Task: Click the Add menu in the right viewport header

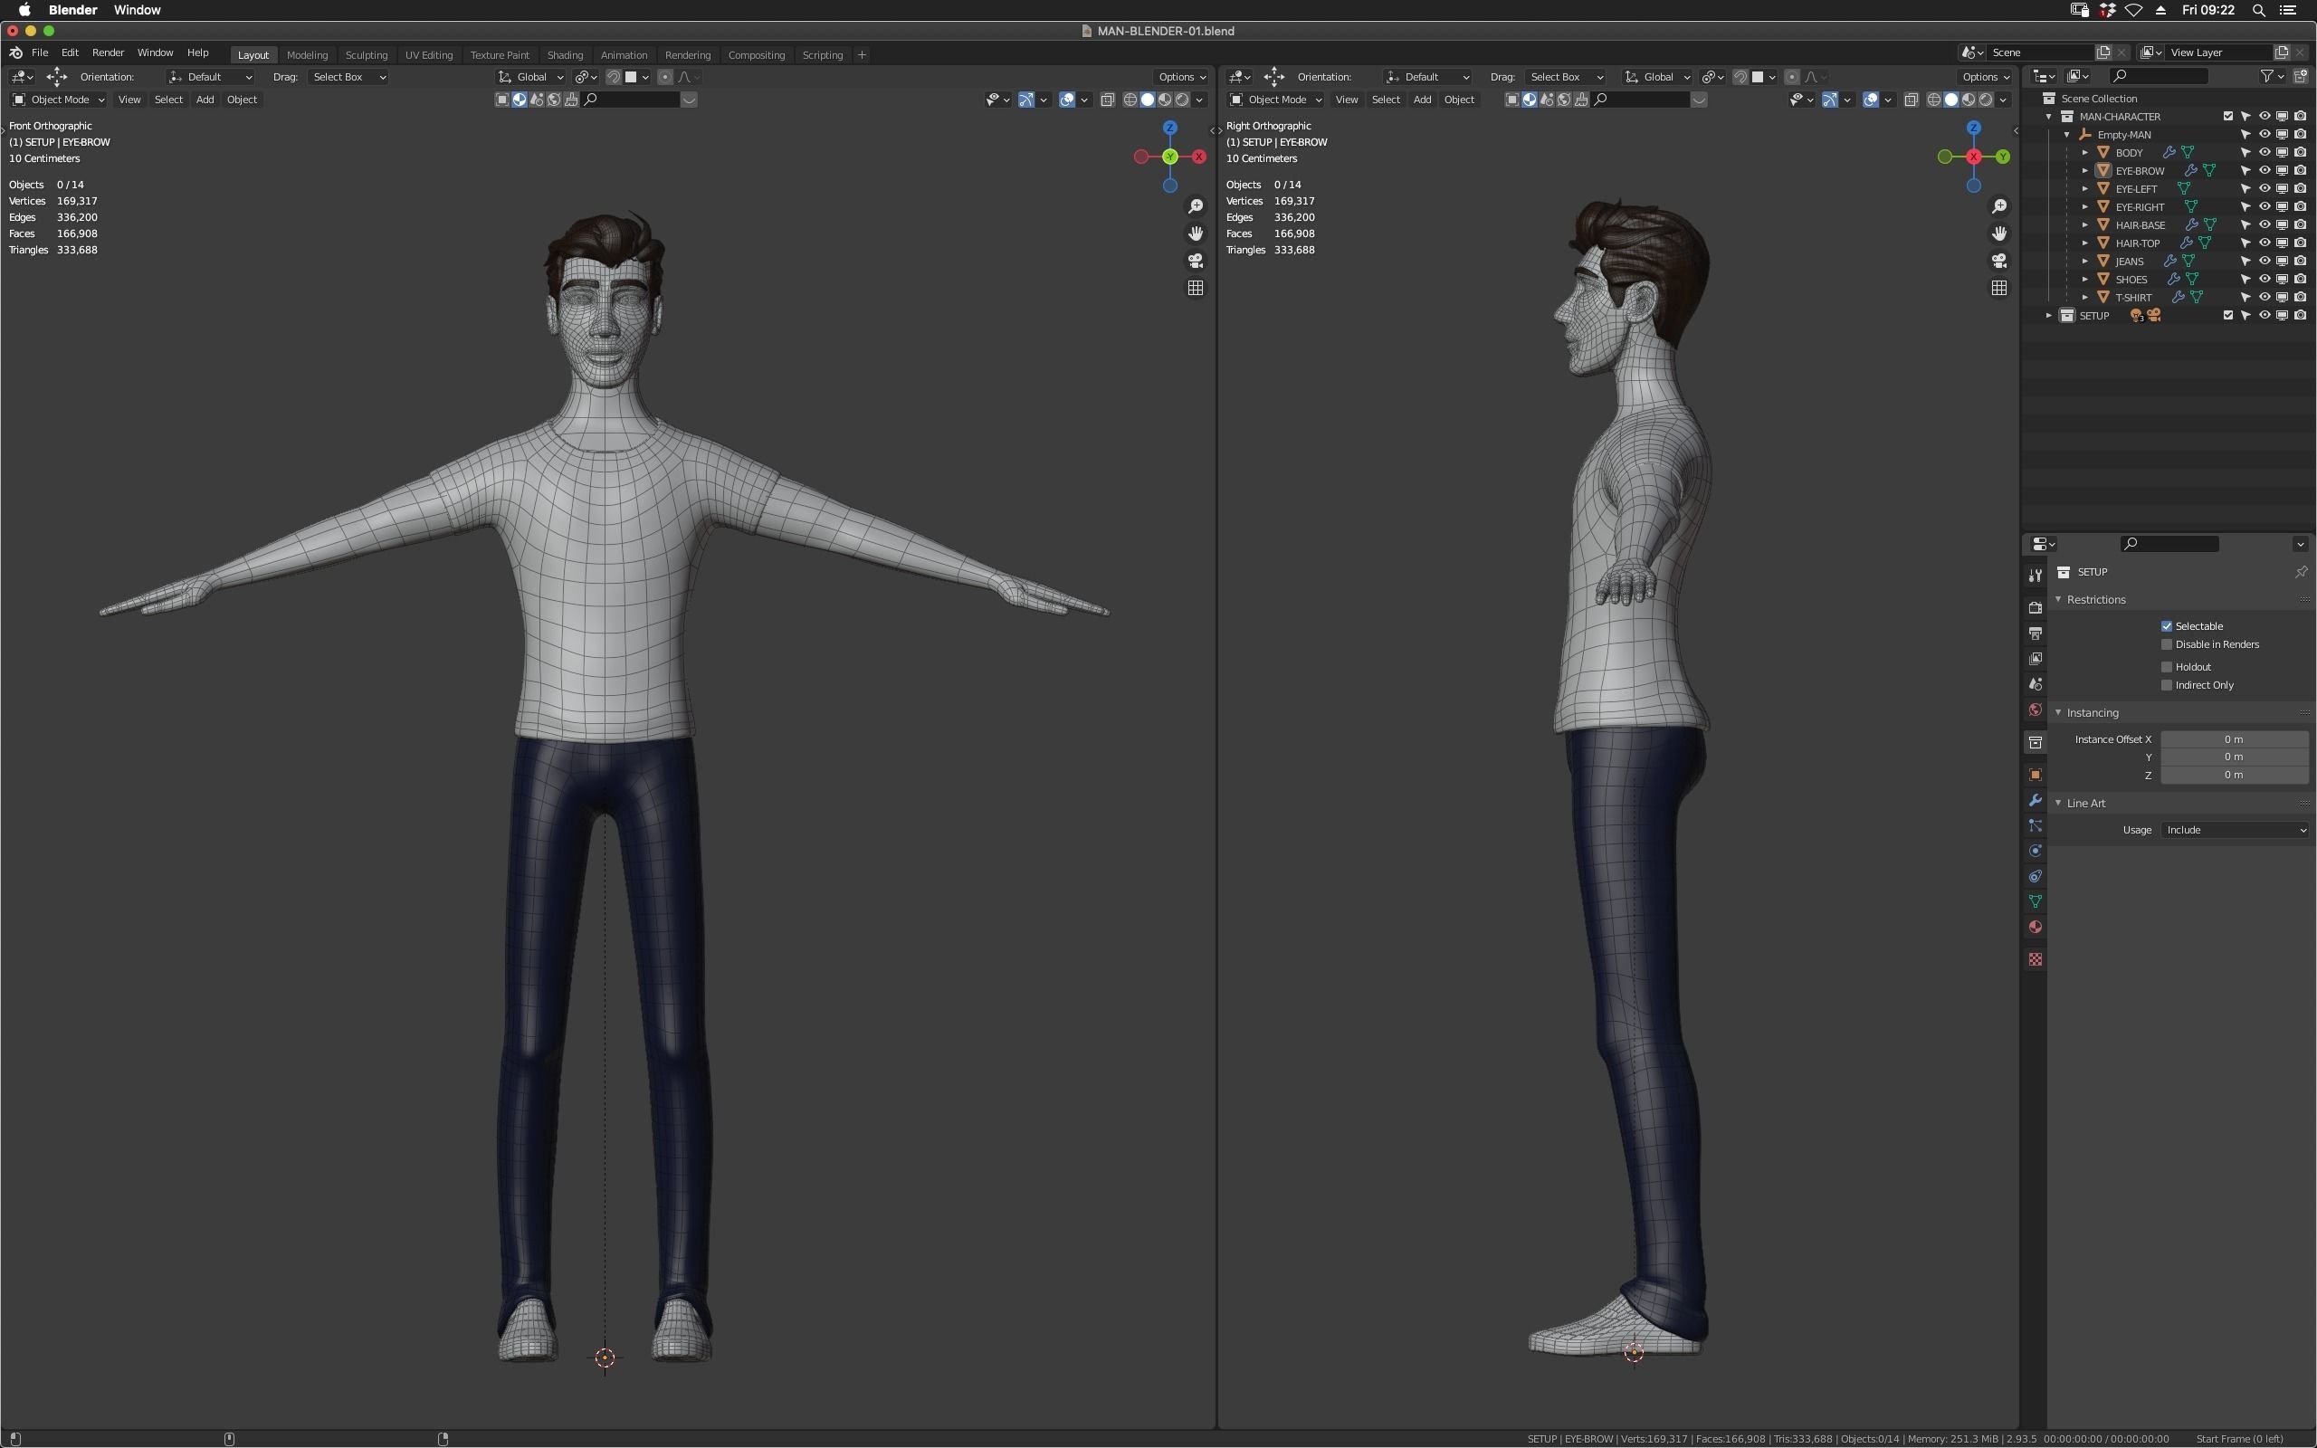Action: [1422, 100]
